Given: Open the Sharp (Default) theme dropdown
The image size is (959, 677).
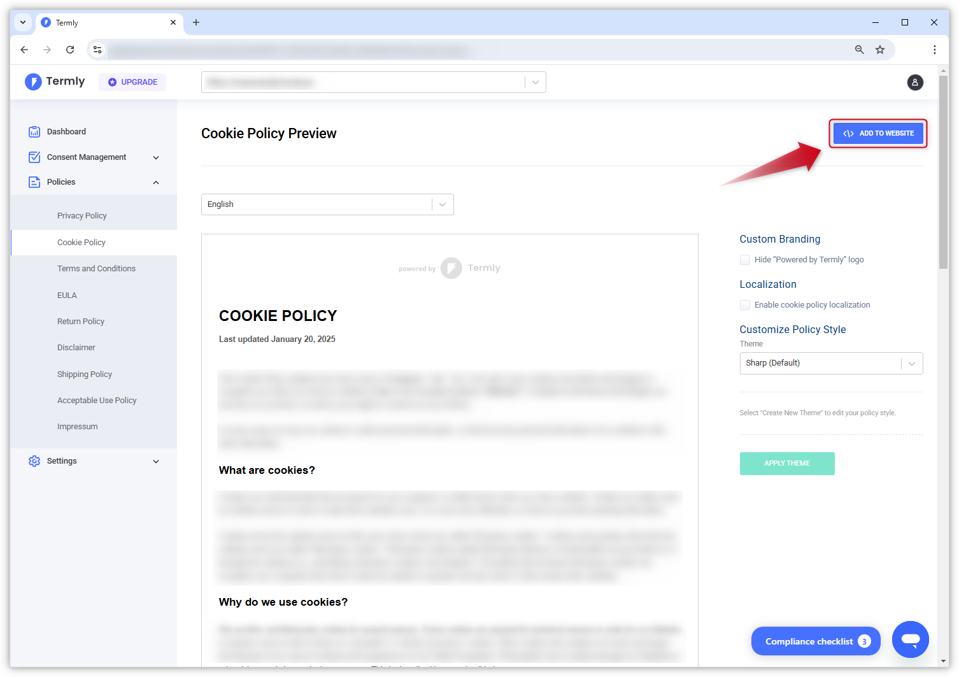Looking at the screenshot, I should [831, 363].
